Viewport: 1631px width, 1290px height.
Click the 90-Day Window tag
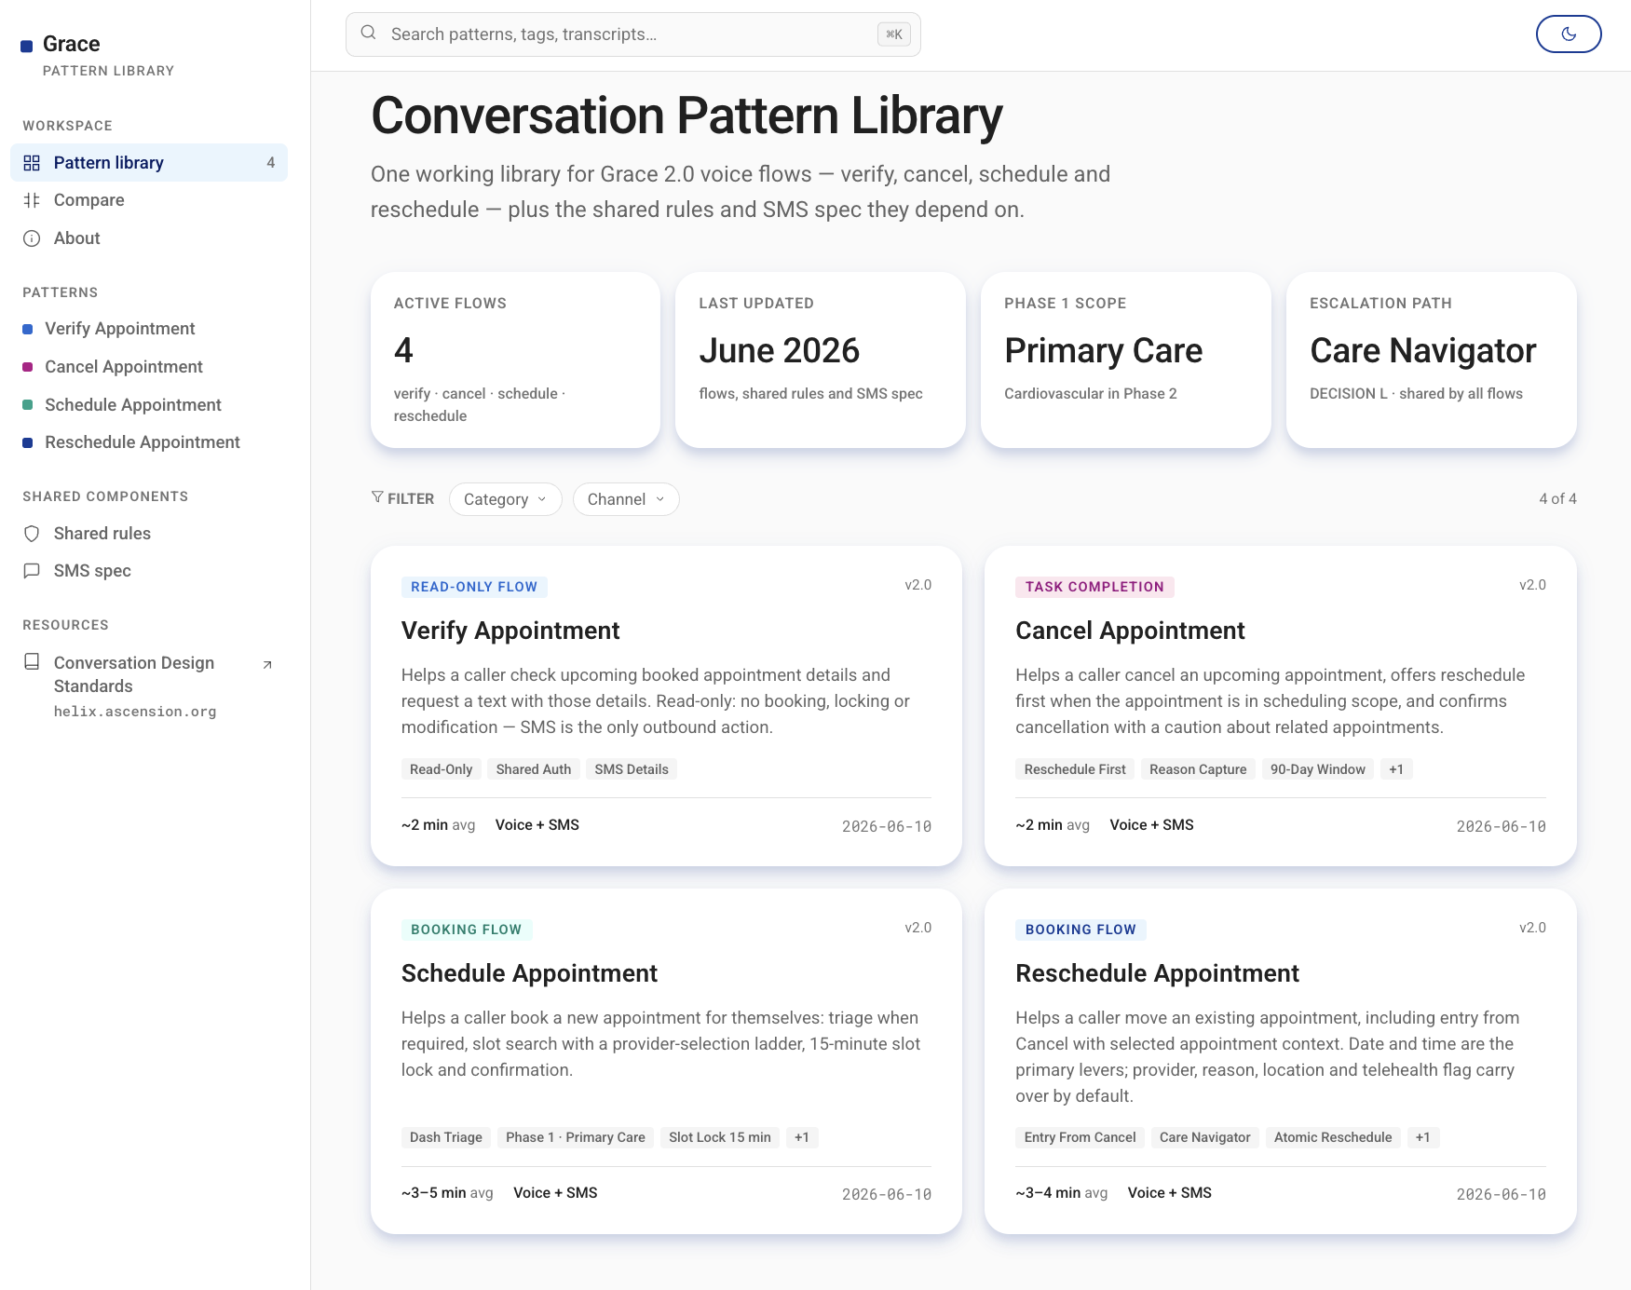1318,769
